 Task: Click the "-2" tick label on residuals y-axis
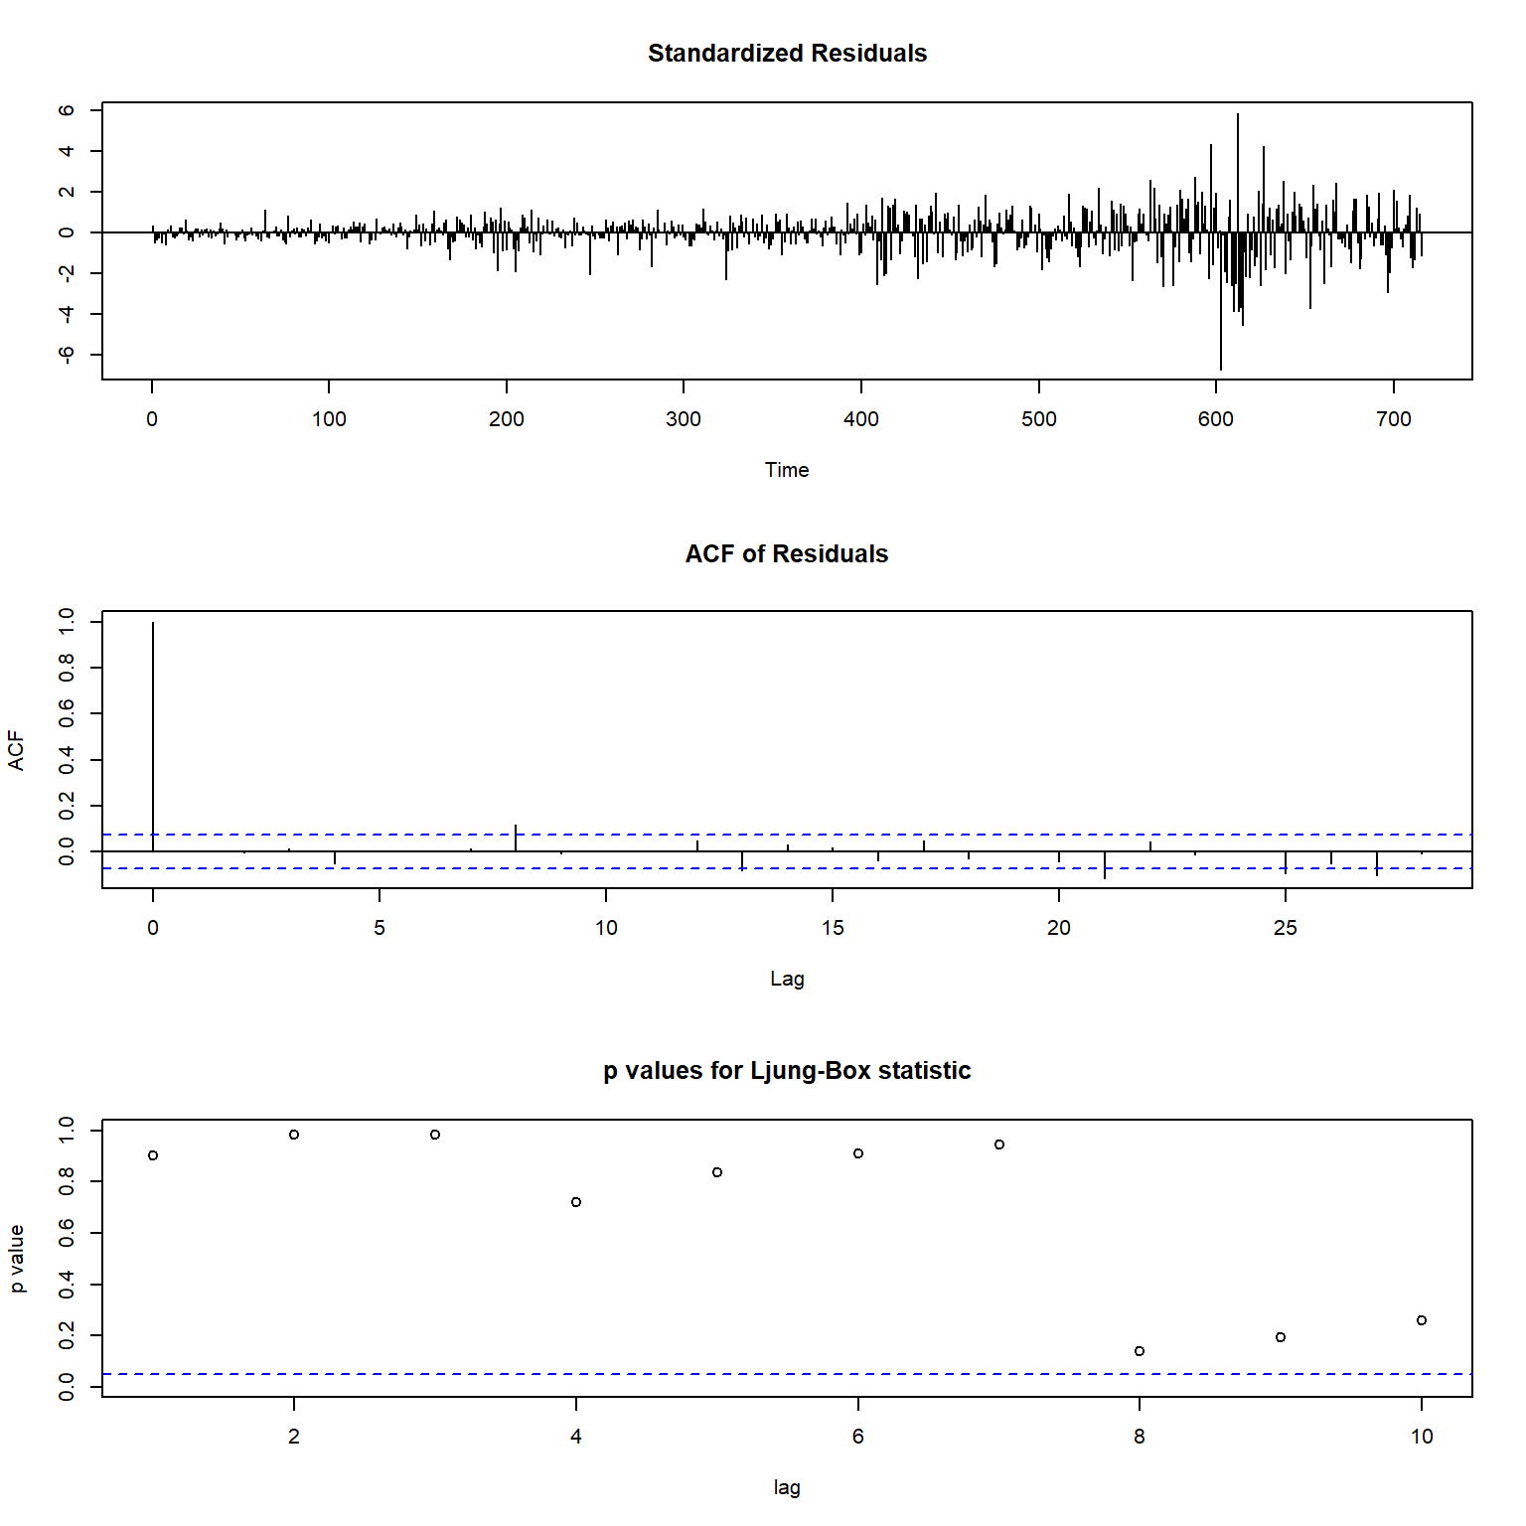pos(66,273)
